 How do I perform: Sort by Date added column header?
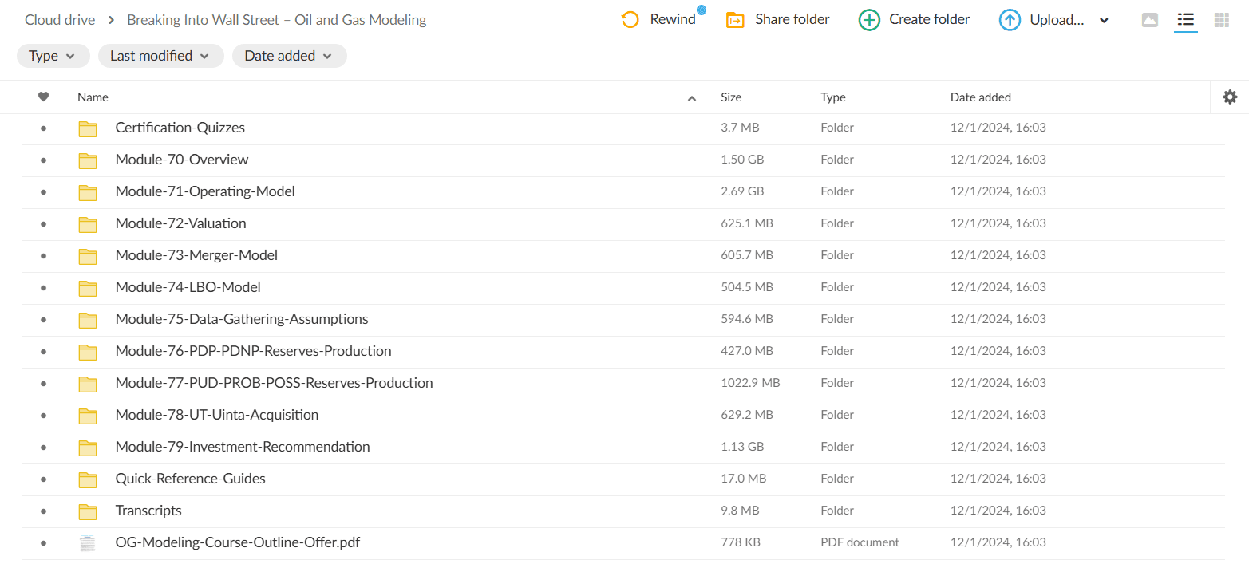[981, 97]
